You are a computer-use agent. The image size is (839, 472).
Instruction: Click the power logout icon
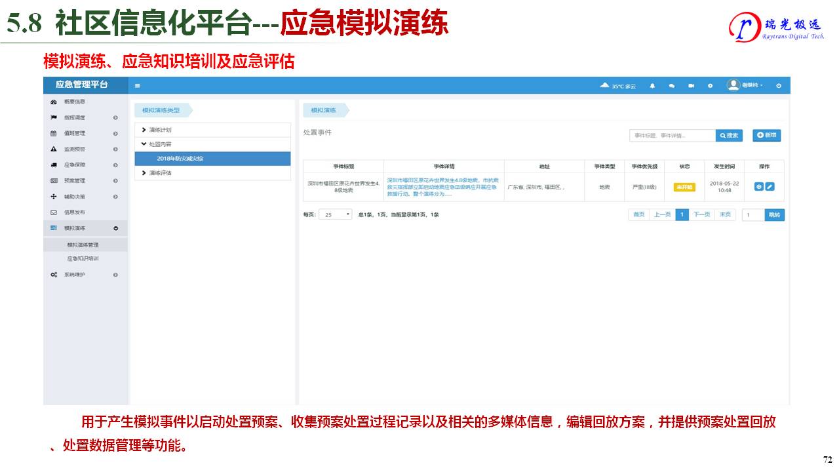coord(779,86)
